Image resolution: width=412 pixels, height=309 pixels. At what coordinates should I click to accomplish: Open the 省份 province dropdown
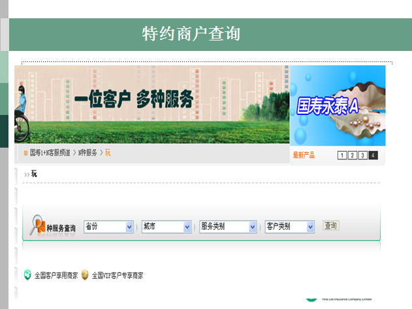(x=108, y=227)
